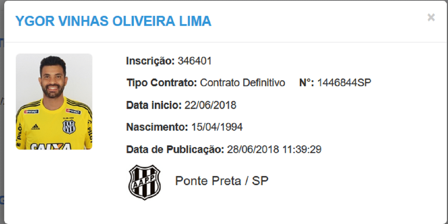Screen dimensions: 448x224
Task: Click the large Ponte Preta club crest
Action: [x=145, y=182]
